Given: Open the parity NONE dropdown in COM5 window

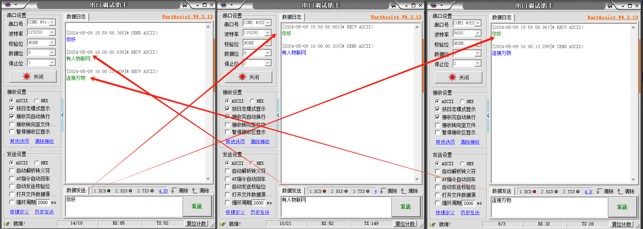Looking at the screenshot, I should click(x=52, y=43).
